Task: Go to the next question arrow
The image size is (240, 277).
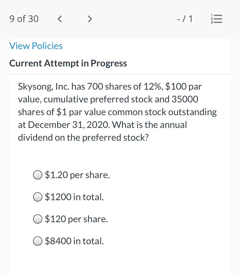Action: click(90, 19)
